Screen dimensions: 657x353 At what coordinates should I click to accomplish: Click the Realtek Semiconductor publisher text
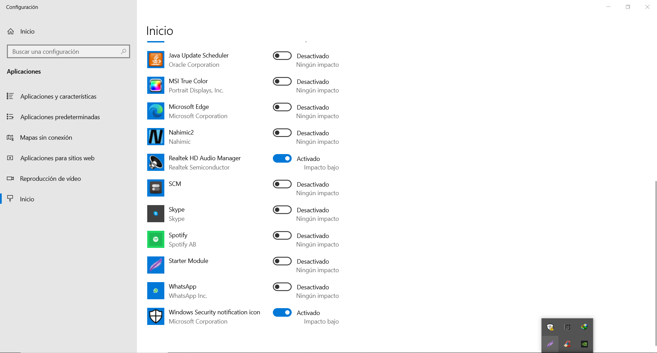point(199,167)
